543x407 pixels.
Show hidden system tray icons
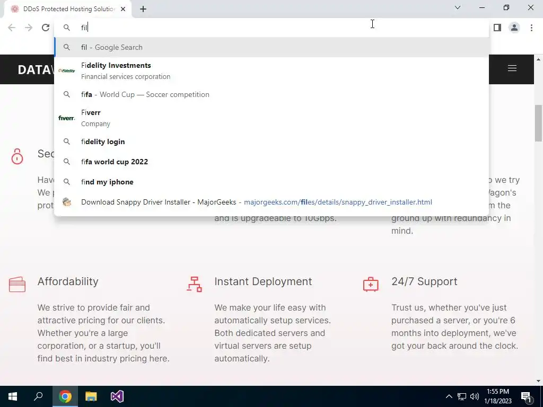(x=449, y=396)
